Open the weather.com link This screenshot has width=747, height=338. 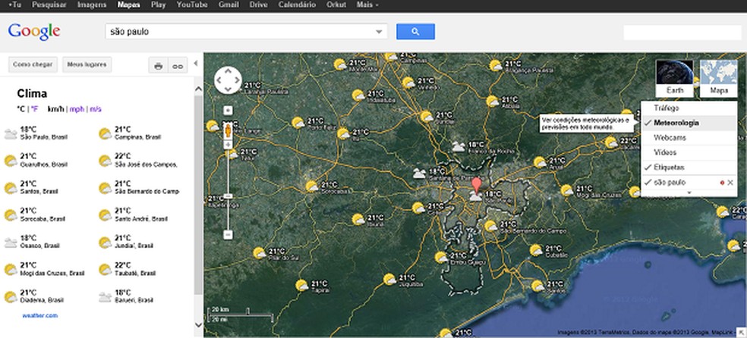tap(39, 315)
